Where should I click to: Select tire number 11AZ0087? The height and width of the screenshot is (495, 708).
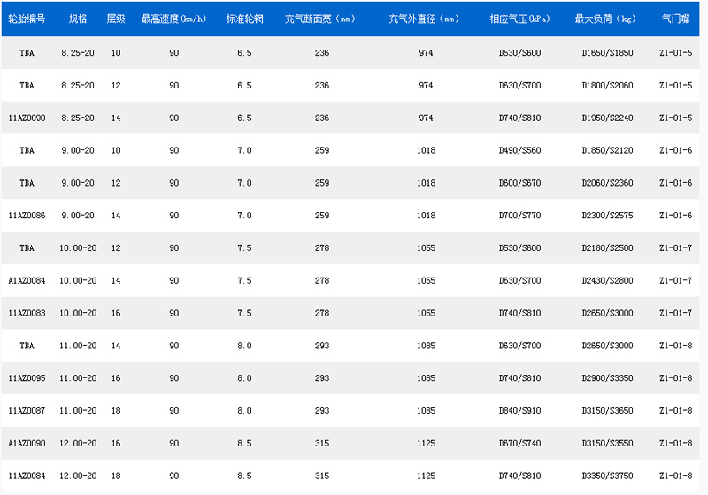tap(27, 411)
